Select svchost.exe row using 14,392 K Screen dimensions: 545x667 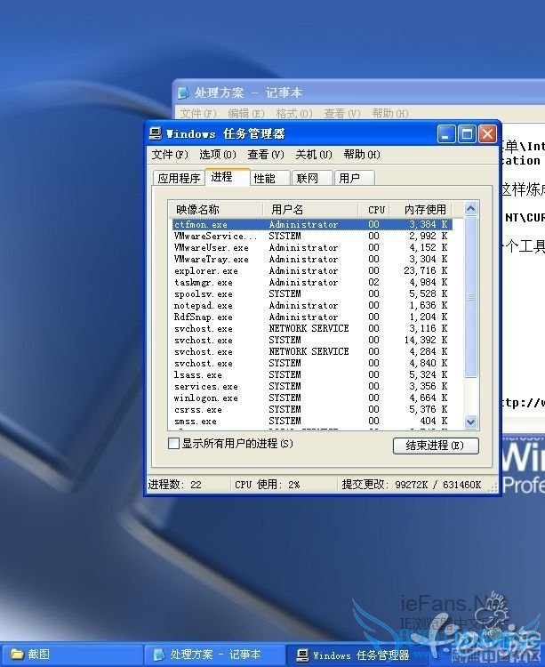pyautogui.click(x=312, y=340)
